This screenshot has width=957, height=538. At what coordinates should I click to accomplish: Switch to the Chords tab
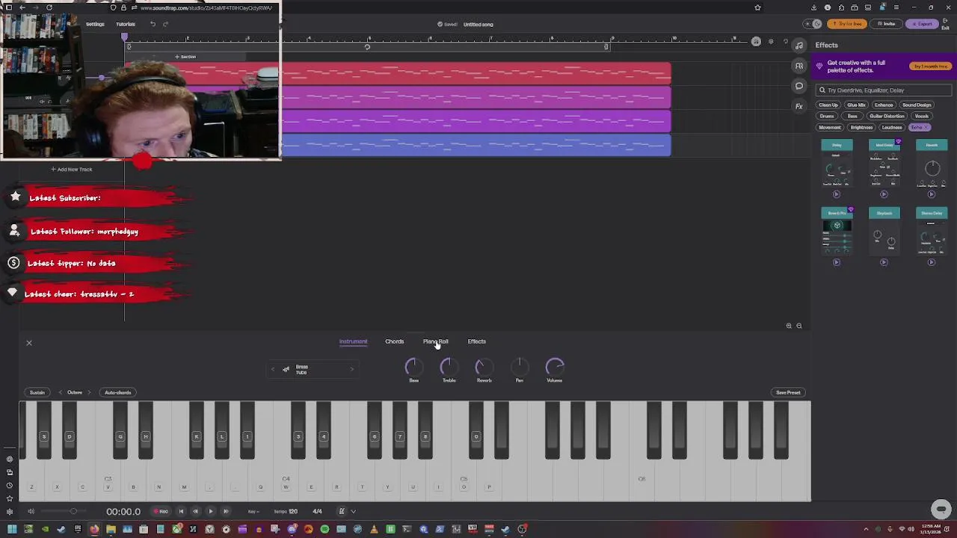point(394,341)
